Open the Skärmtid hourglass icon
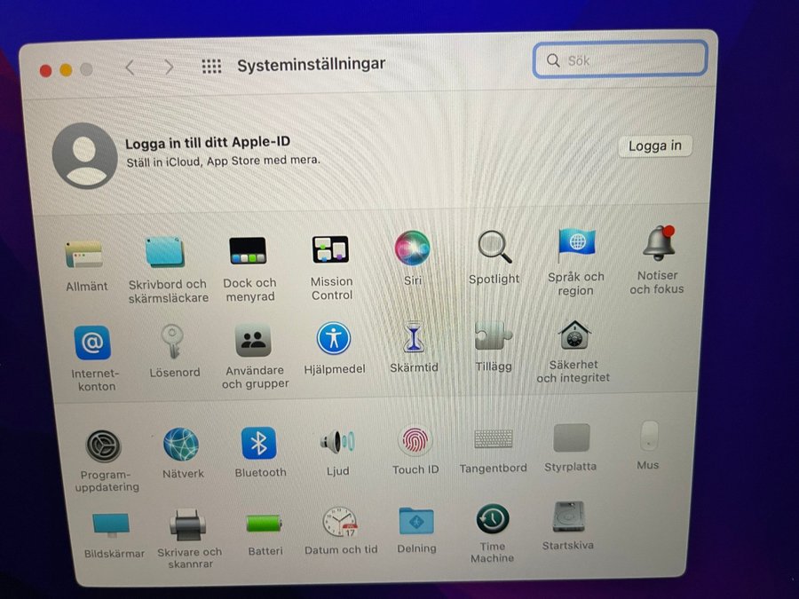 coord(414,337)
